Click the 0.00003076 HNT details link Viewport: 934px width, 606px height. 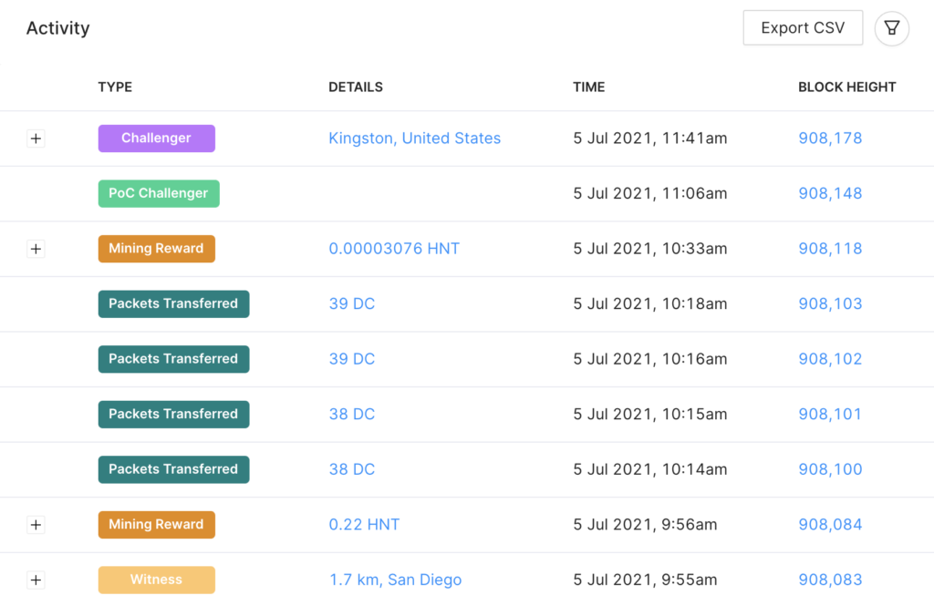tap(394, 249)
